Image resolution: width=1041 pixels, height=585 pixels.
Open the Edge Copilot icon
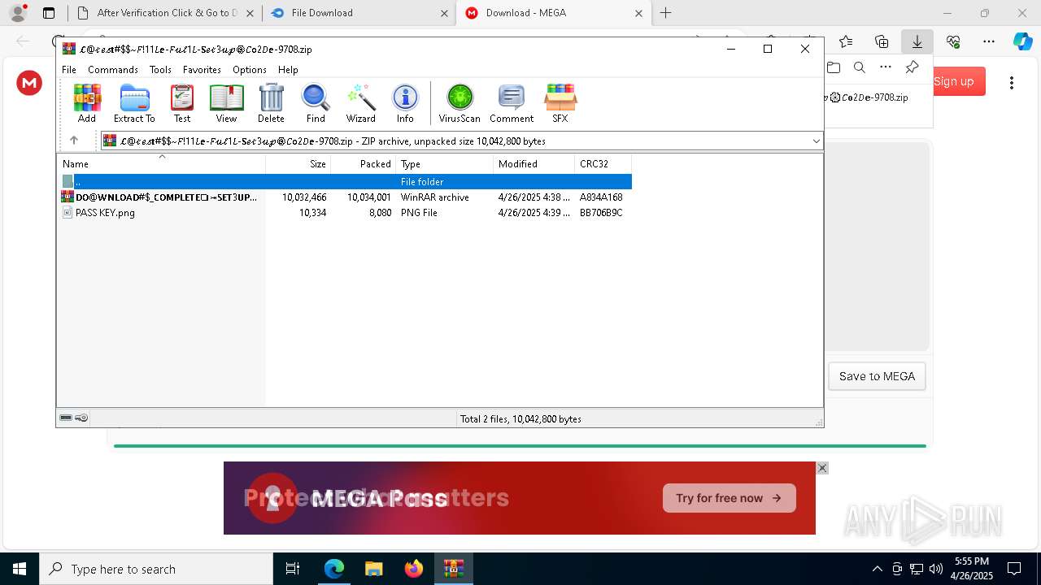[x=1022, y=41]
